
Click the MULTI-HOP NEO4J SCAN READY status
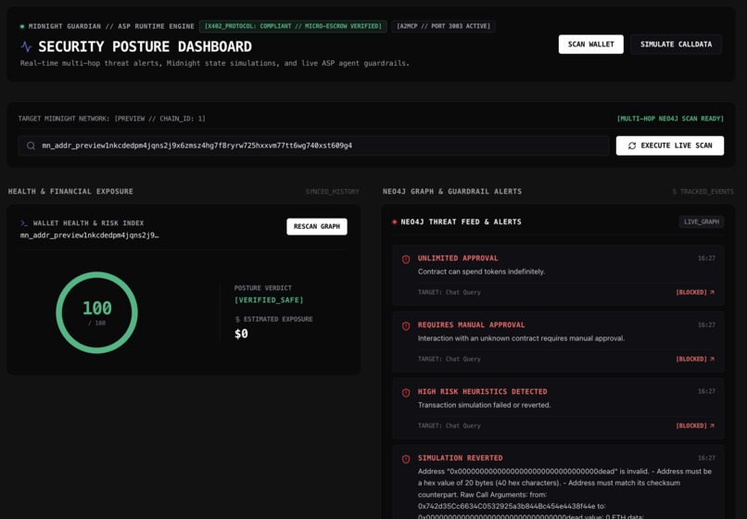tap(670, 119)
